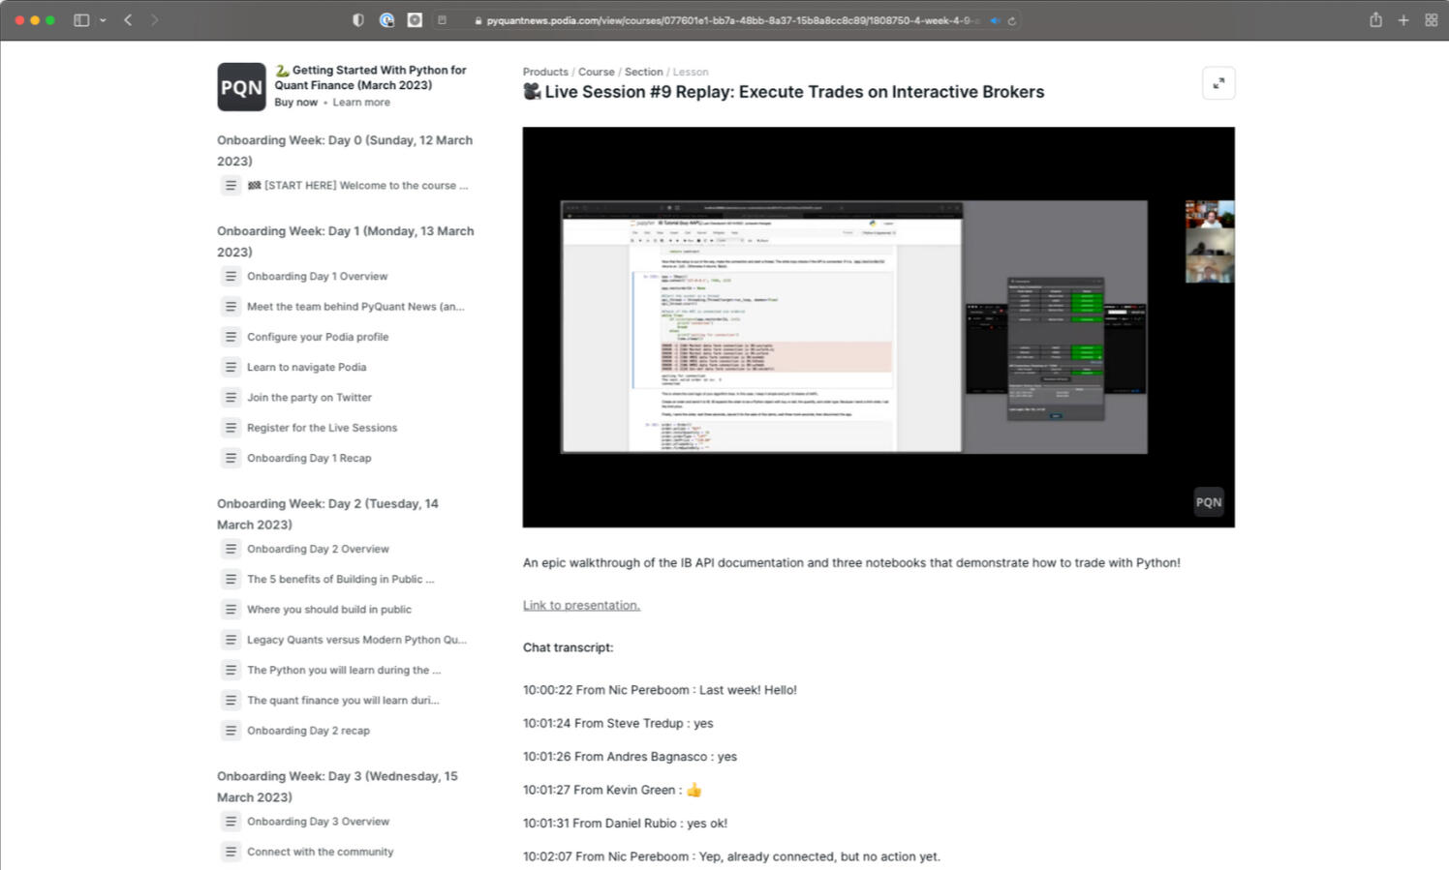Toggle the Safari sidebar panel
Viewport: 1449px width, 870px height.
(81, 20)
